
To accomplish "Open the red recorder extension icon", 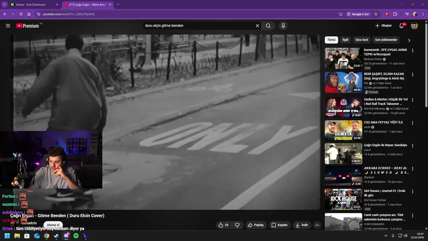I will point(387,14).
